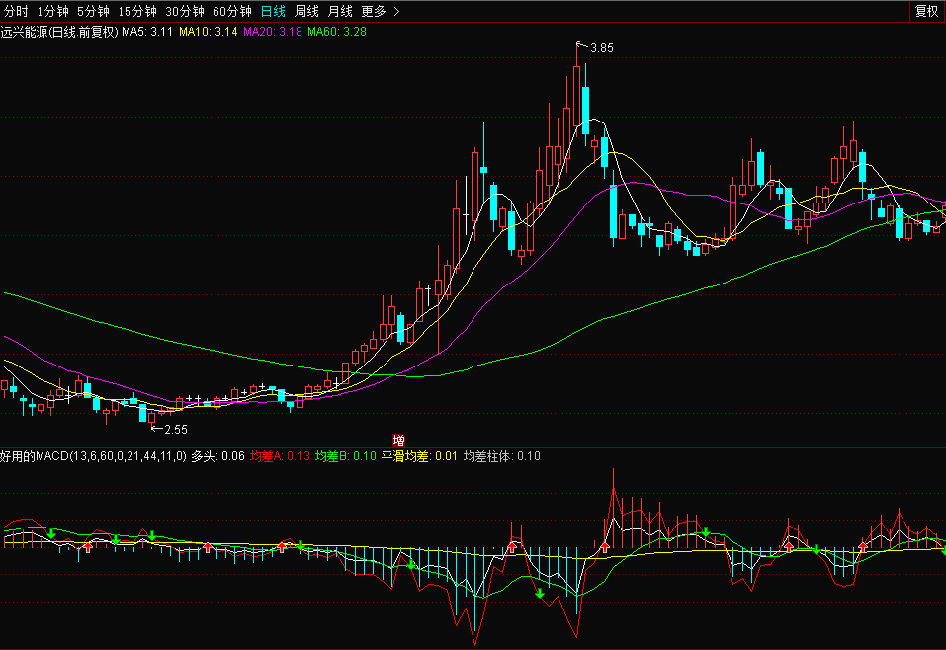Switch to the 15分钟 period tab
The height and width of the screenshot is (650, 946).
[136, 11]
